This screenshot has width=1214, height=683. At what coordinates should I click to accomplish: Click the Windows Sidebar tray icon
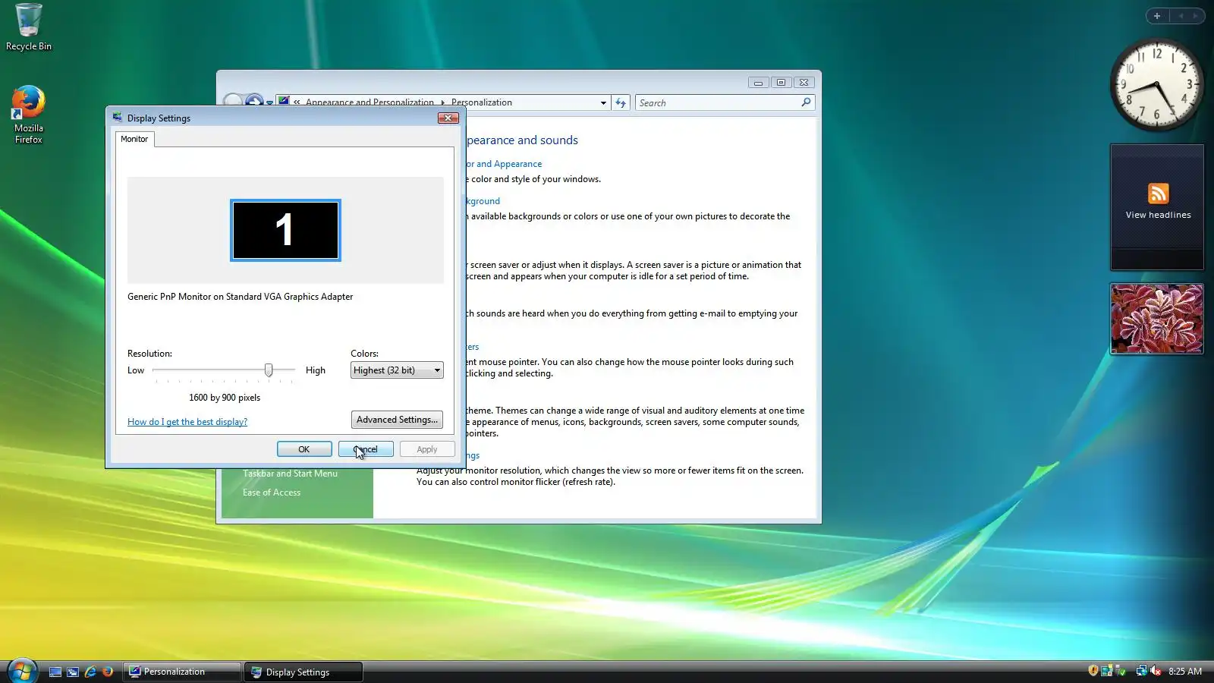pos(1107,671)
